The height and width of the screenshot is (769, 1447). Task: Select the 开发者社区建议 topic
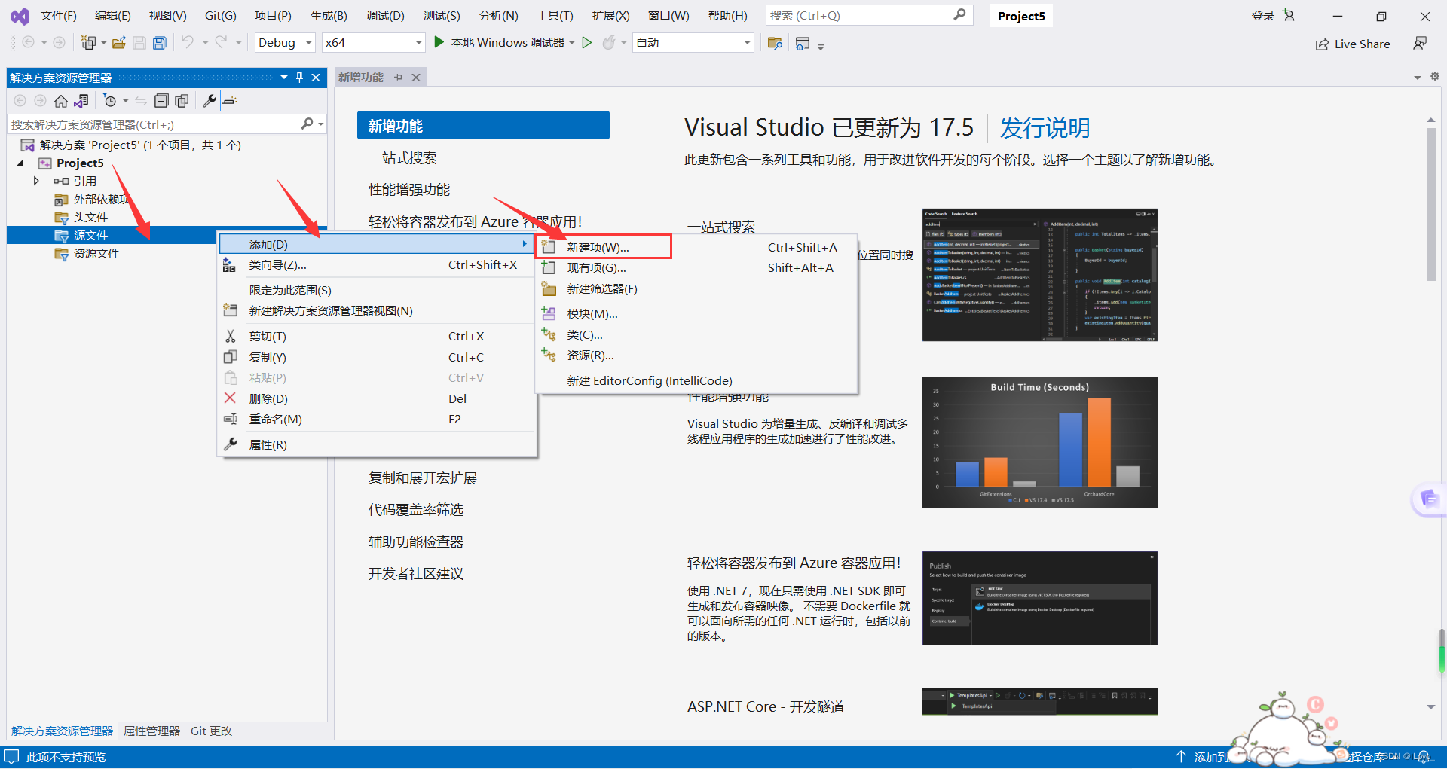point(416,573)
